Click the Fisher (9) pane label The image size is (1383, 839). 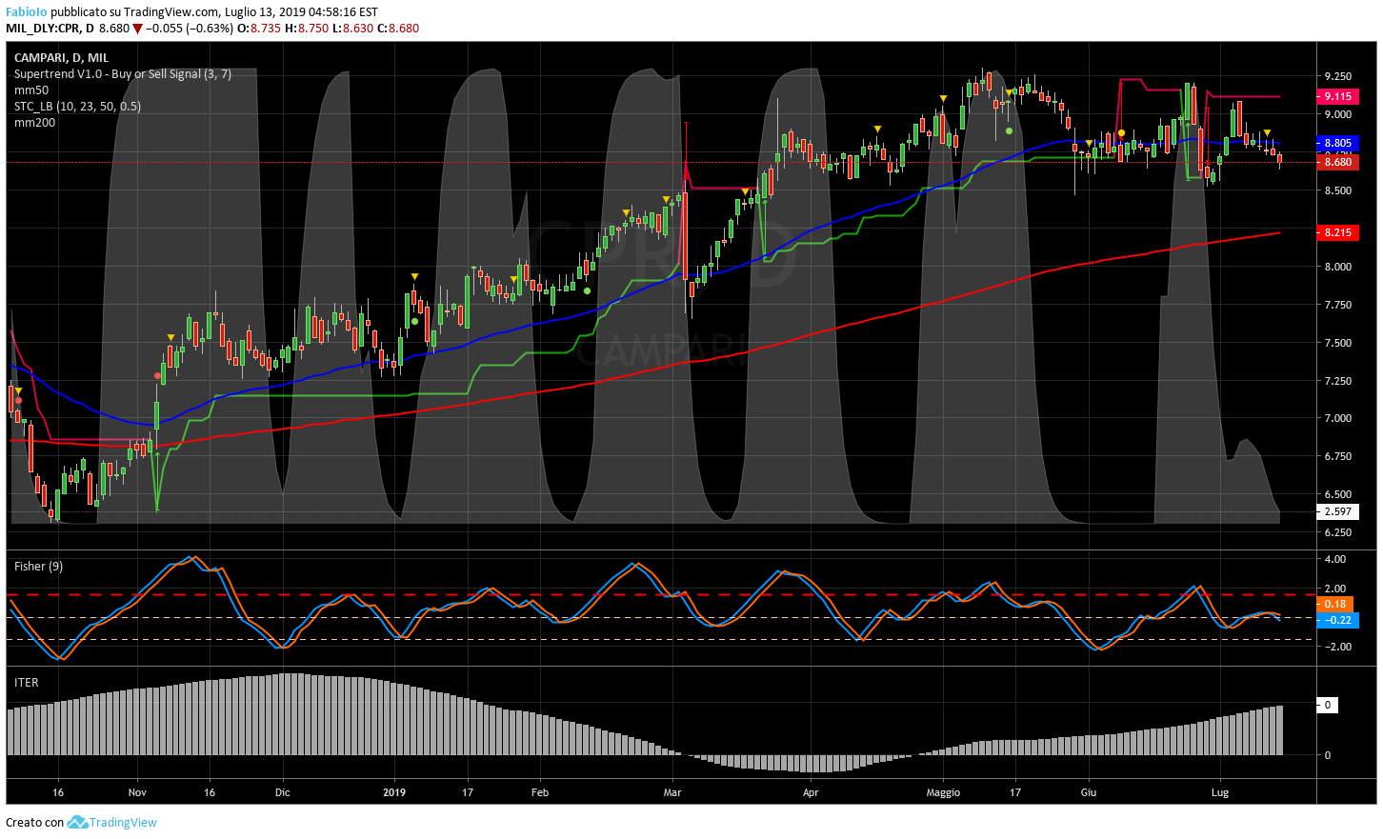click(x=38, y=567)
